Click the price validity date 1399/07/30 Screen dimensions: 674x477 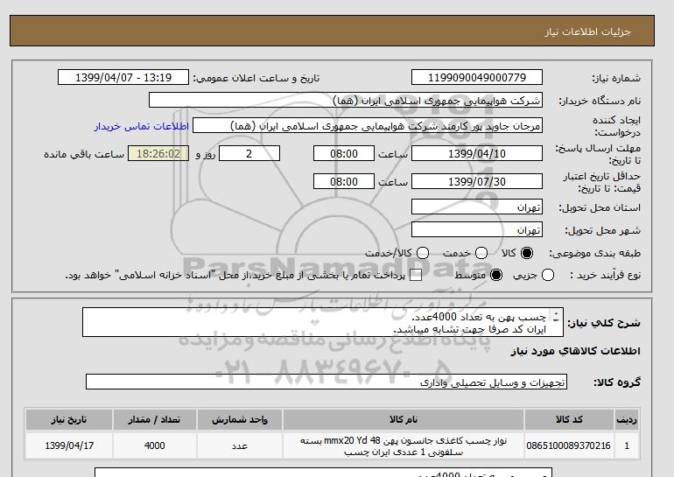477,181
